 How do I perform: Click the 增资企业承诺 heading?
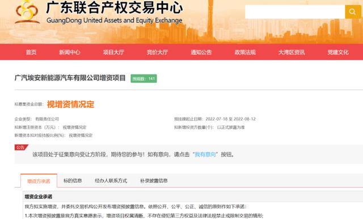click(39, 196)
